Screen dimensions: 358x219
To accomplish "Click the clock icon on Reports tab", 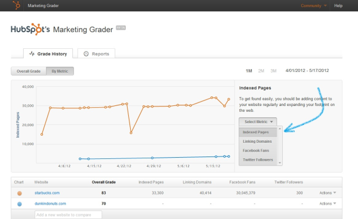I will coord(86,54).
